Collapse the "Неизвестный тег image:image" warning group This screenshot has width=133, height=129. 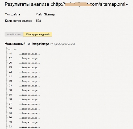pyautogui.click(x=27, y=44)
